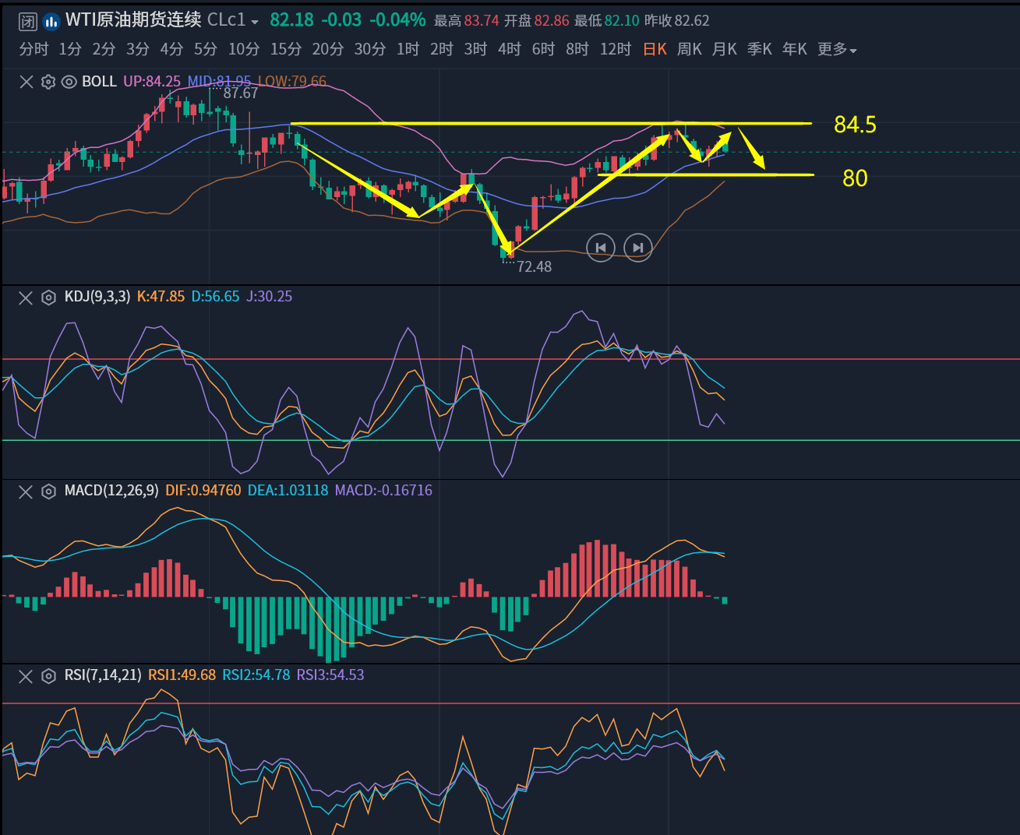The image size is (1020, 835).
Task: Open MACD indicator settings icon
Action: click(x=48, y=491)
